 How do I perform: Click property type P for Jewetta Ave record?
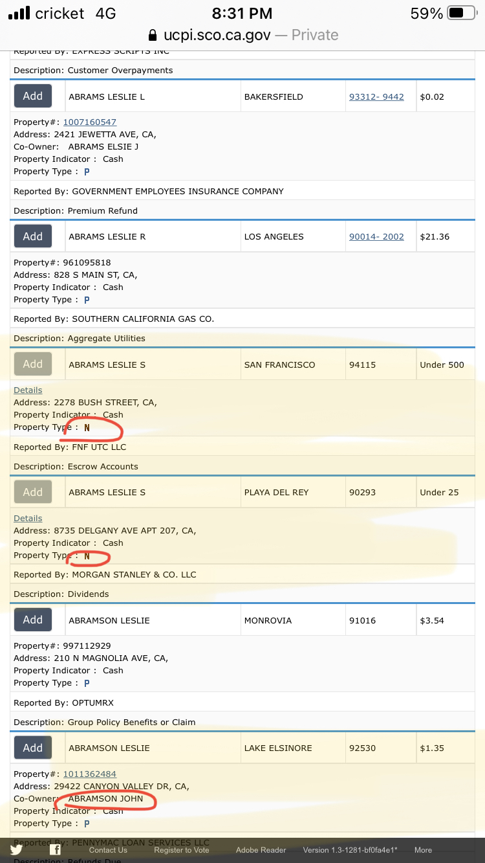point(87,172)
